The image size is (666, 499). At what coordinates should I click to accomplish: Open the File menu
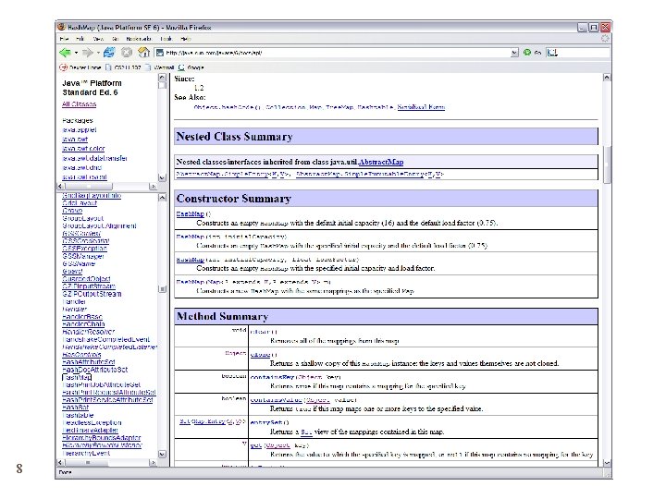click(65, 40)
